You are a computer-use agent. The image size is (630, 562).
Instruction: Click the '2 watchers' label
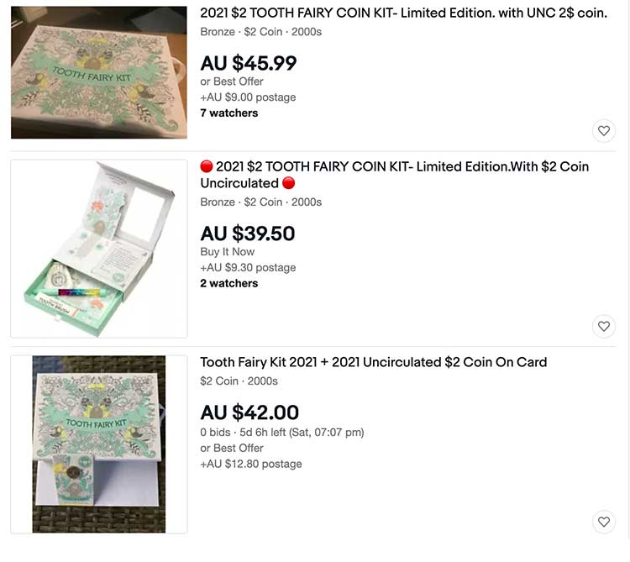pyautogui.click(x=229, y=284)
